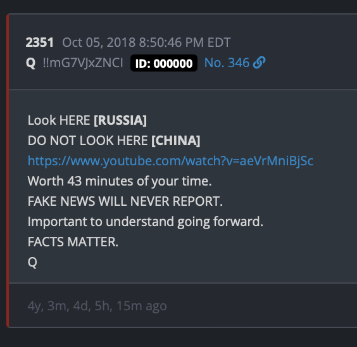Click the bold [RUSSIA] text
The image size is (357, 347).
(x=120, y=120)
